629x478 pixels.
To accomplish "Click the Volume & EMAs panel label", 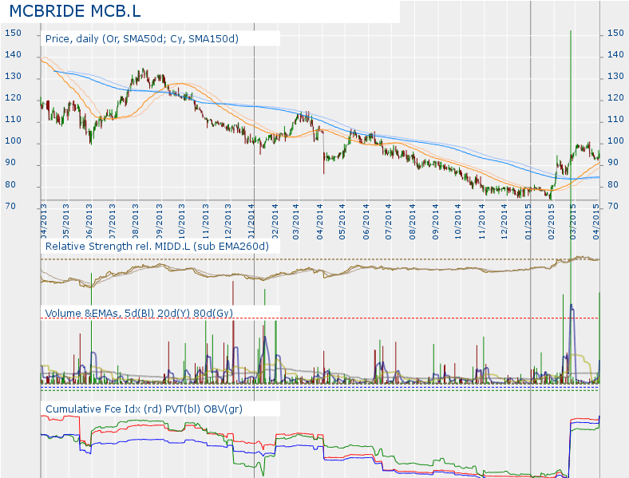I will (139, 313).
